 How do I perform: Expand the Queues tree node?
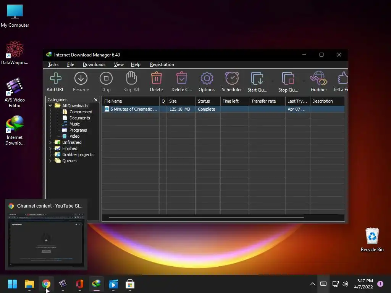tap(50, 161)
